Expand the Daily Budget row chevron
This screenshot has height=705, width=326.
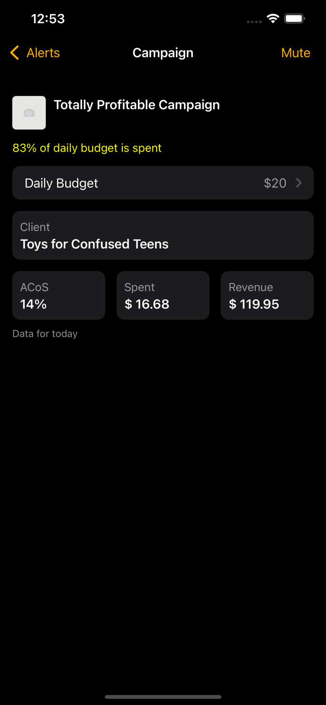[x=299, y=183]
